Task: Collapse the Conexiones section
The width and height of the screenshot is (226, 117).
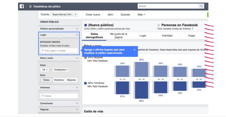Action: 59,103
